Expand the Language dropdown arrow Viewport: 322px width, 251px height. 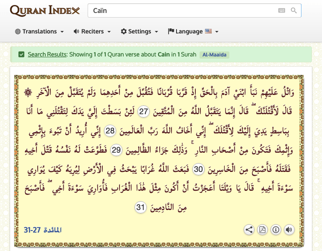click(x=217, y=32)
